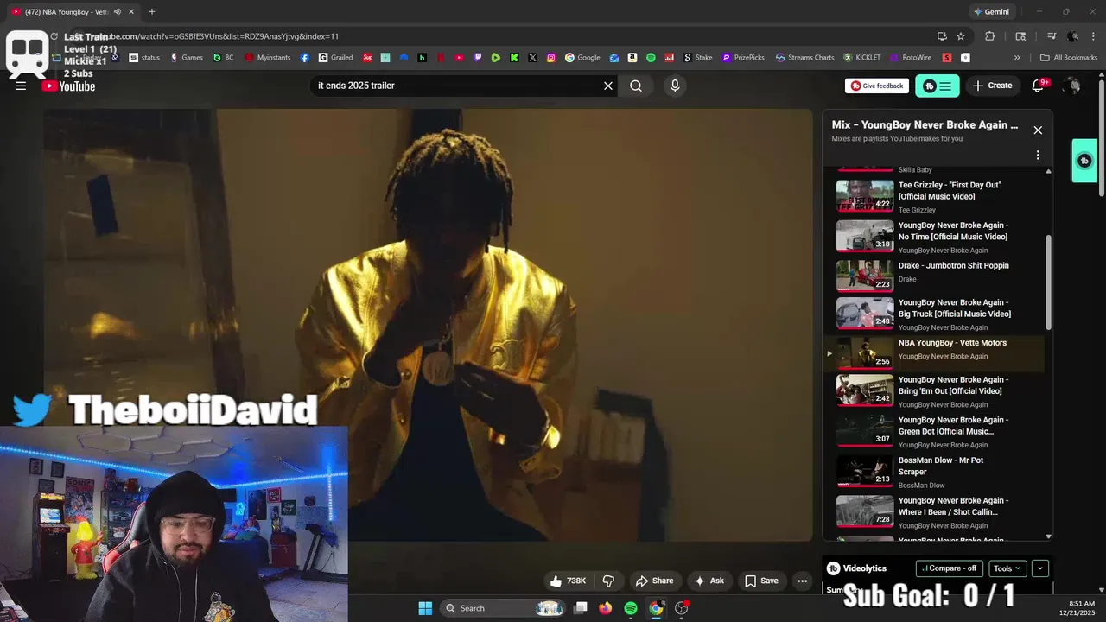1106x622 pixels.
Task: Open the Games bookmark
Action: pyautogui.click(x=187, y=58)
